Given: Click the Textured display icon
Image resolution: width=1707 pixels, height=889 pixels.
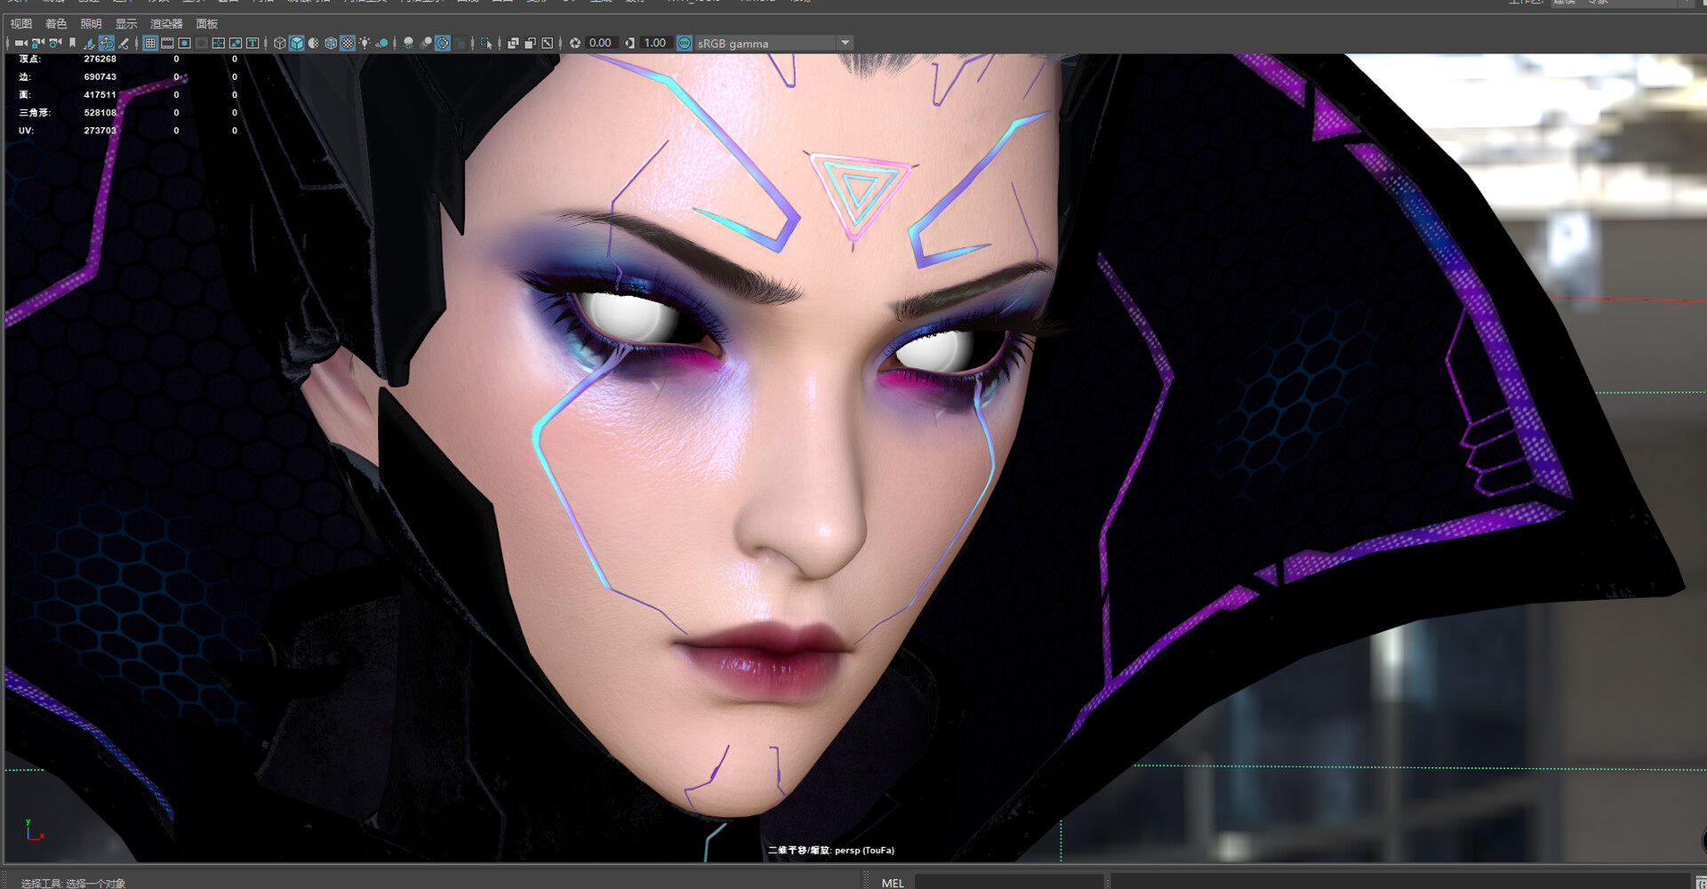Looking at the screenshot, I should click(349, 43).
